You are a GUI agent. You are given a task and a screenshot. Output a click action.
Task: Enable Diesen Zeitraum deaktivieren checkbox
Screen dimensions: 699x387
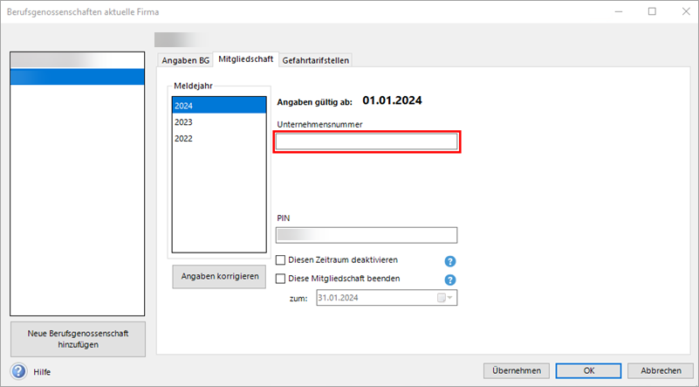point(281,260)
